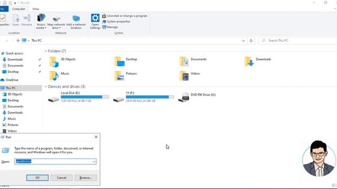Select Local Disk (E:) drive
Image resolution: width=337 pixels, height=189 pixels.
point(78,97)
